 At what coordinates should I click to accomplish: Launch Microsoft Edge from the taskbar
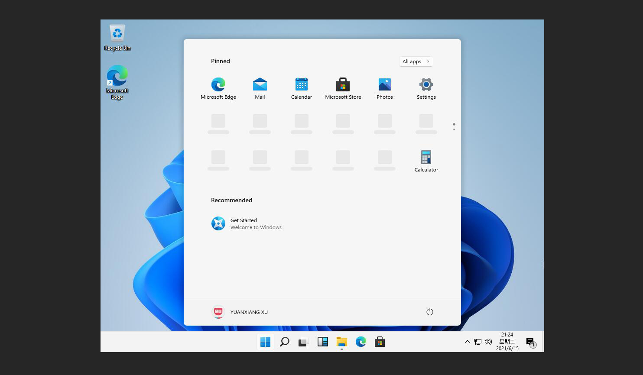click(x=361, y=342)
